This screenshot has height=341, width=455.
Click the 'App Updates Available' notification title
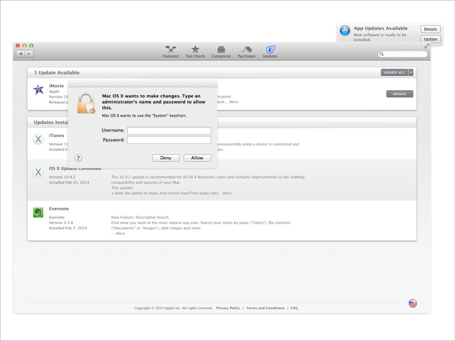pyautogui.click(x=380, y=28)
